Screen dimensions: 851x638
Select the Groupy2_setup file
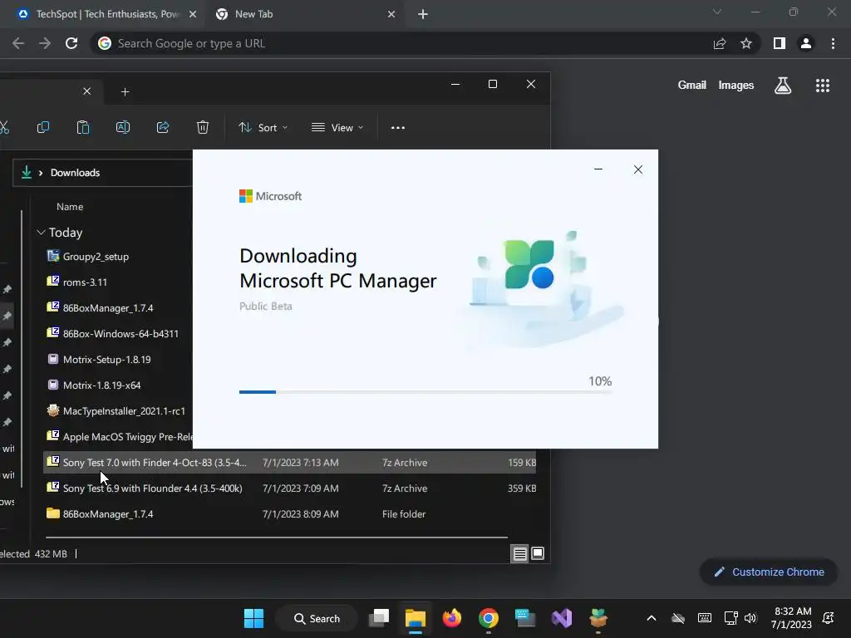coord(96,256)
